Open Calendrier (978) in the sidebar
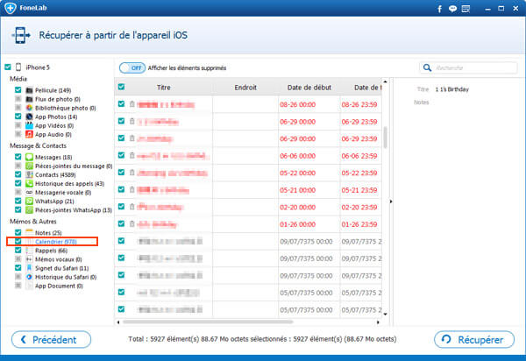526x361 pixels. tap(55, 241)
